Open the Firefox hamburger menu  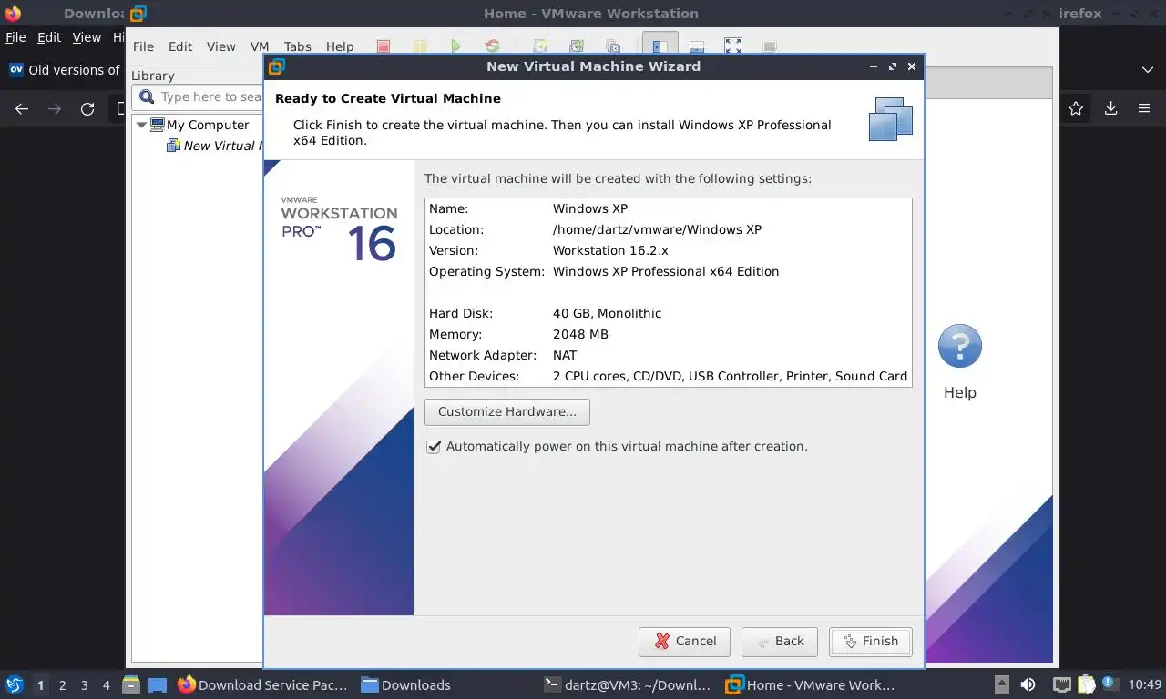[1144, 108]
